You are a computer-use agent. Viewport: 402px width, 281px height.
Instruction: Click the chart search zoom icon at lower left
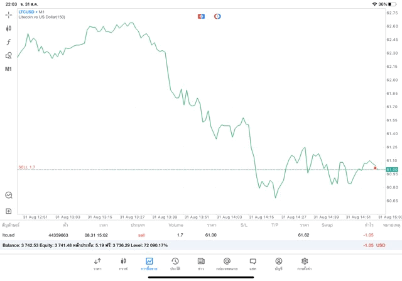pos(9,196)
